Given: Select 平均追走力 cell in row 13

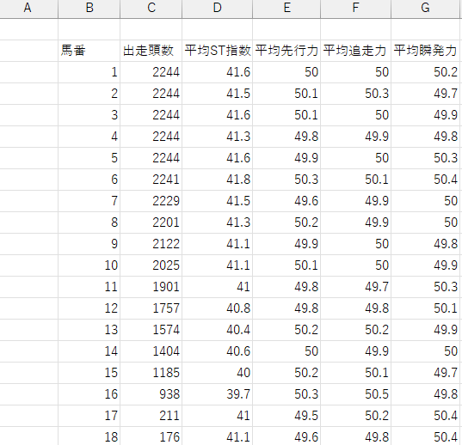Looking at the screenshot, I should pos(355,330).
